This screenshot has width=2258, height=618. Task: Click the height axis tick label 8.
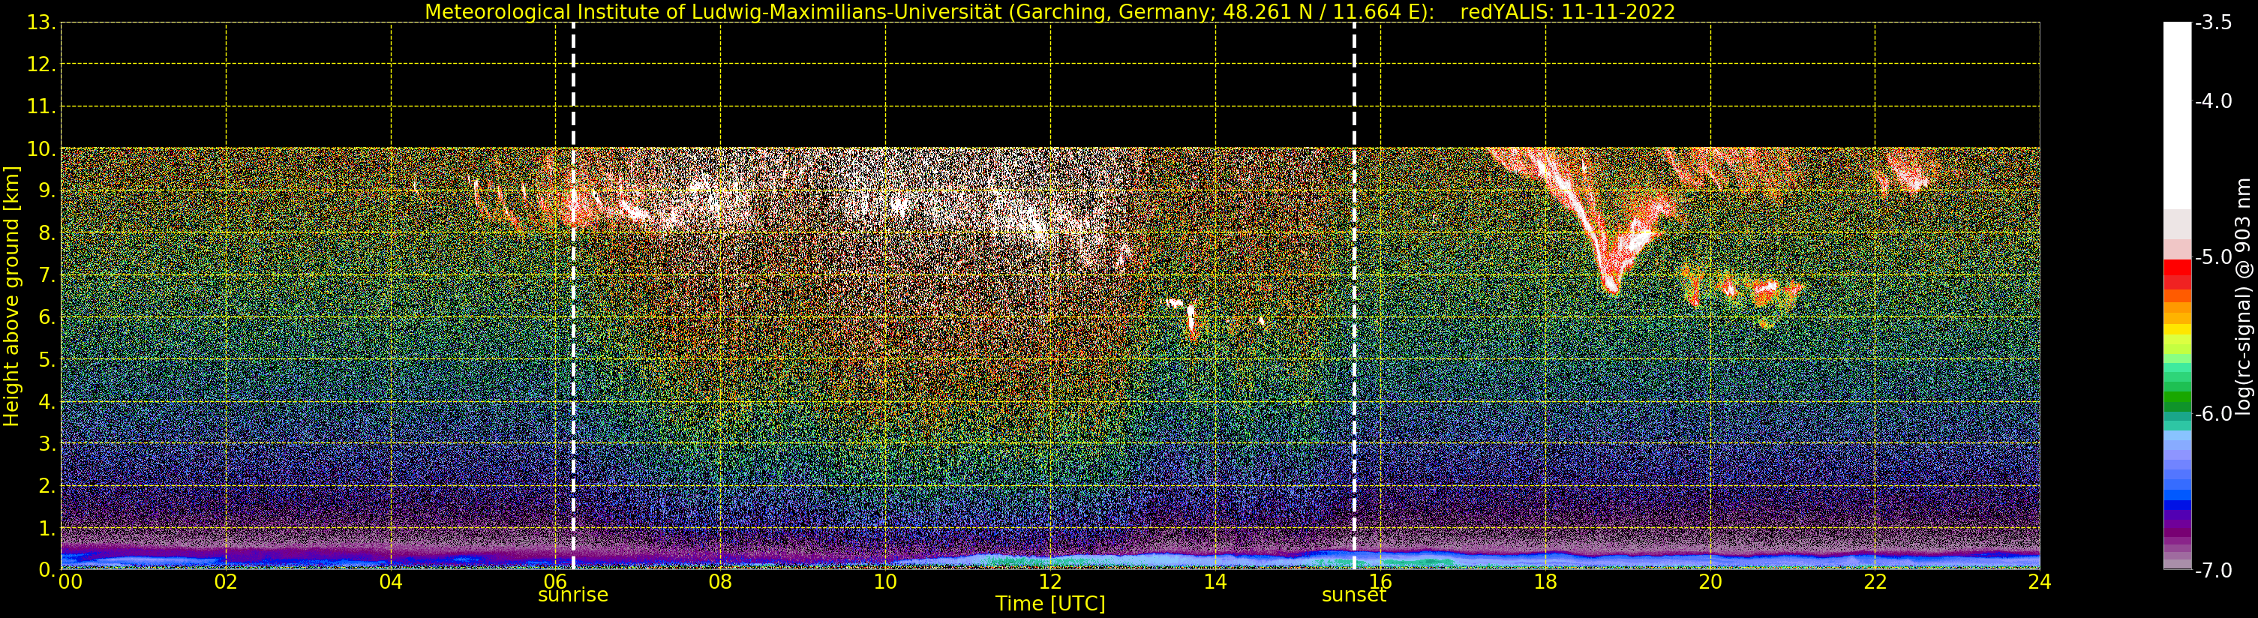click(47, 233)
